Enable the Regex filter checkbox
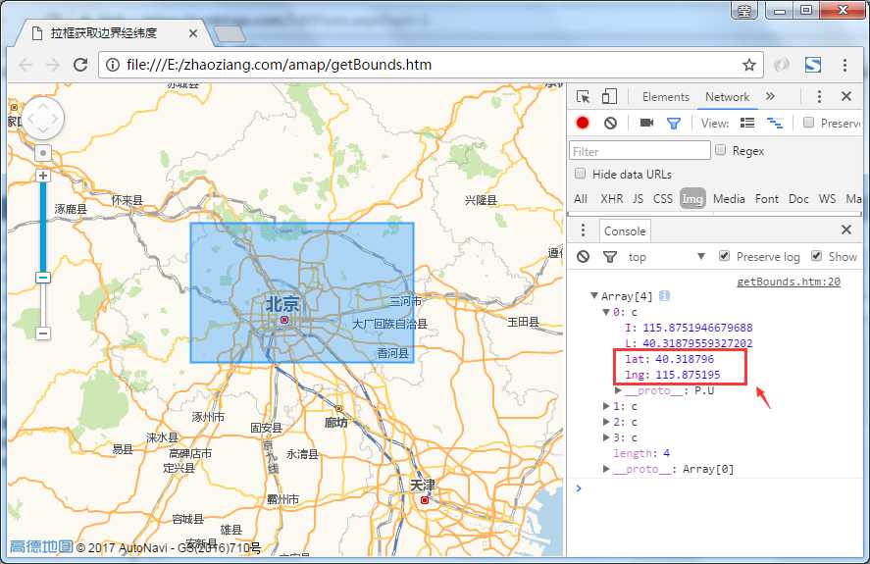Screen dimensions: 870x564 point(720,149)
